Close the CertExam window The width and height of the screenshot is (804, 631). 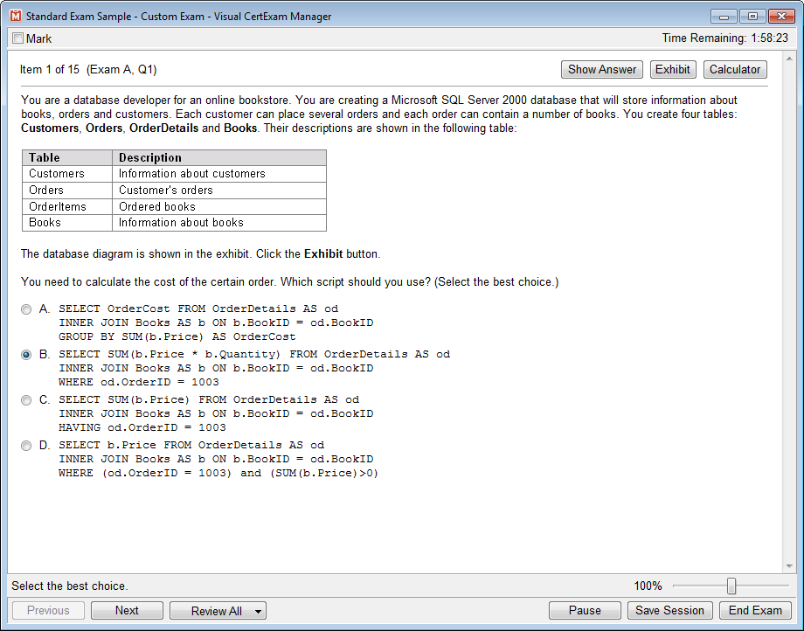tap(781, 17)
